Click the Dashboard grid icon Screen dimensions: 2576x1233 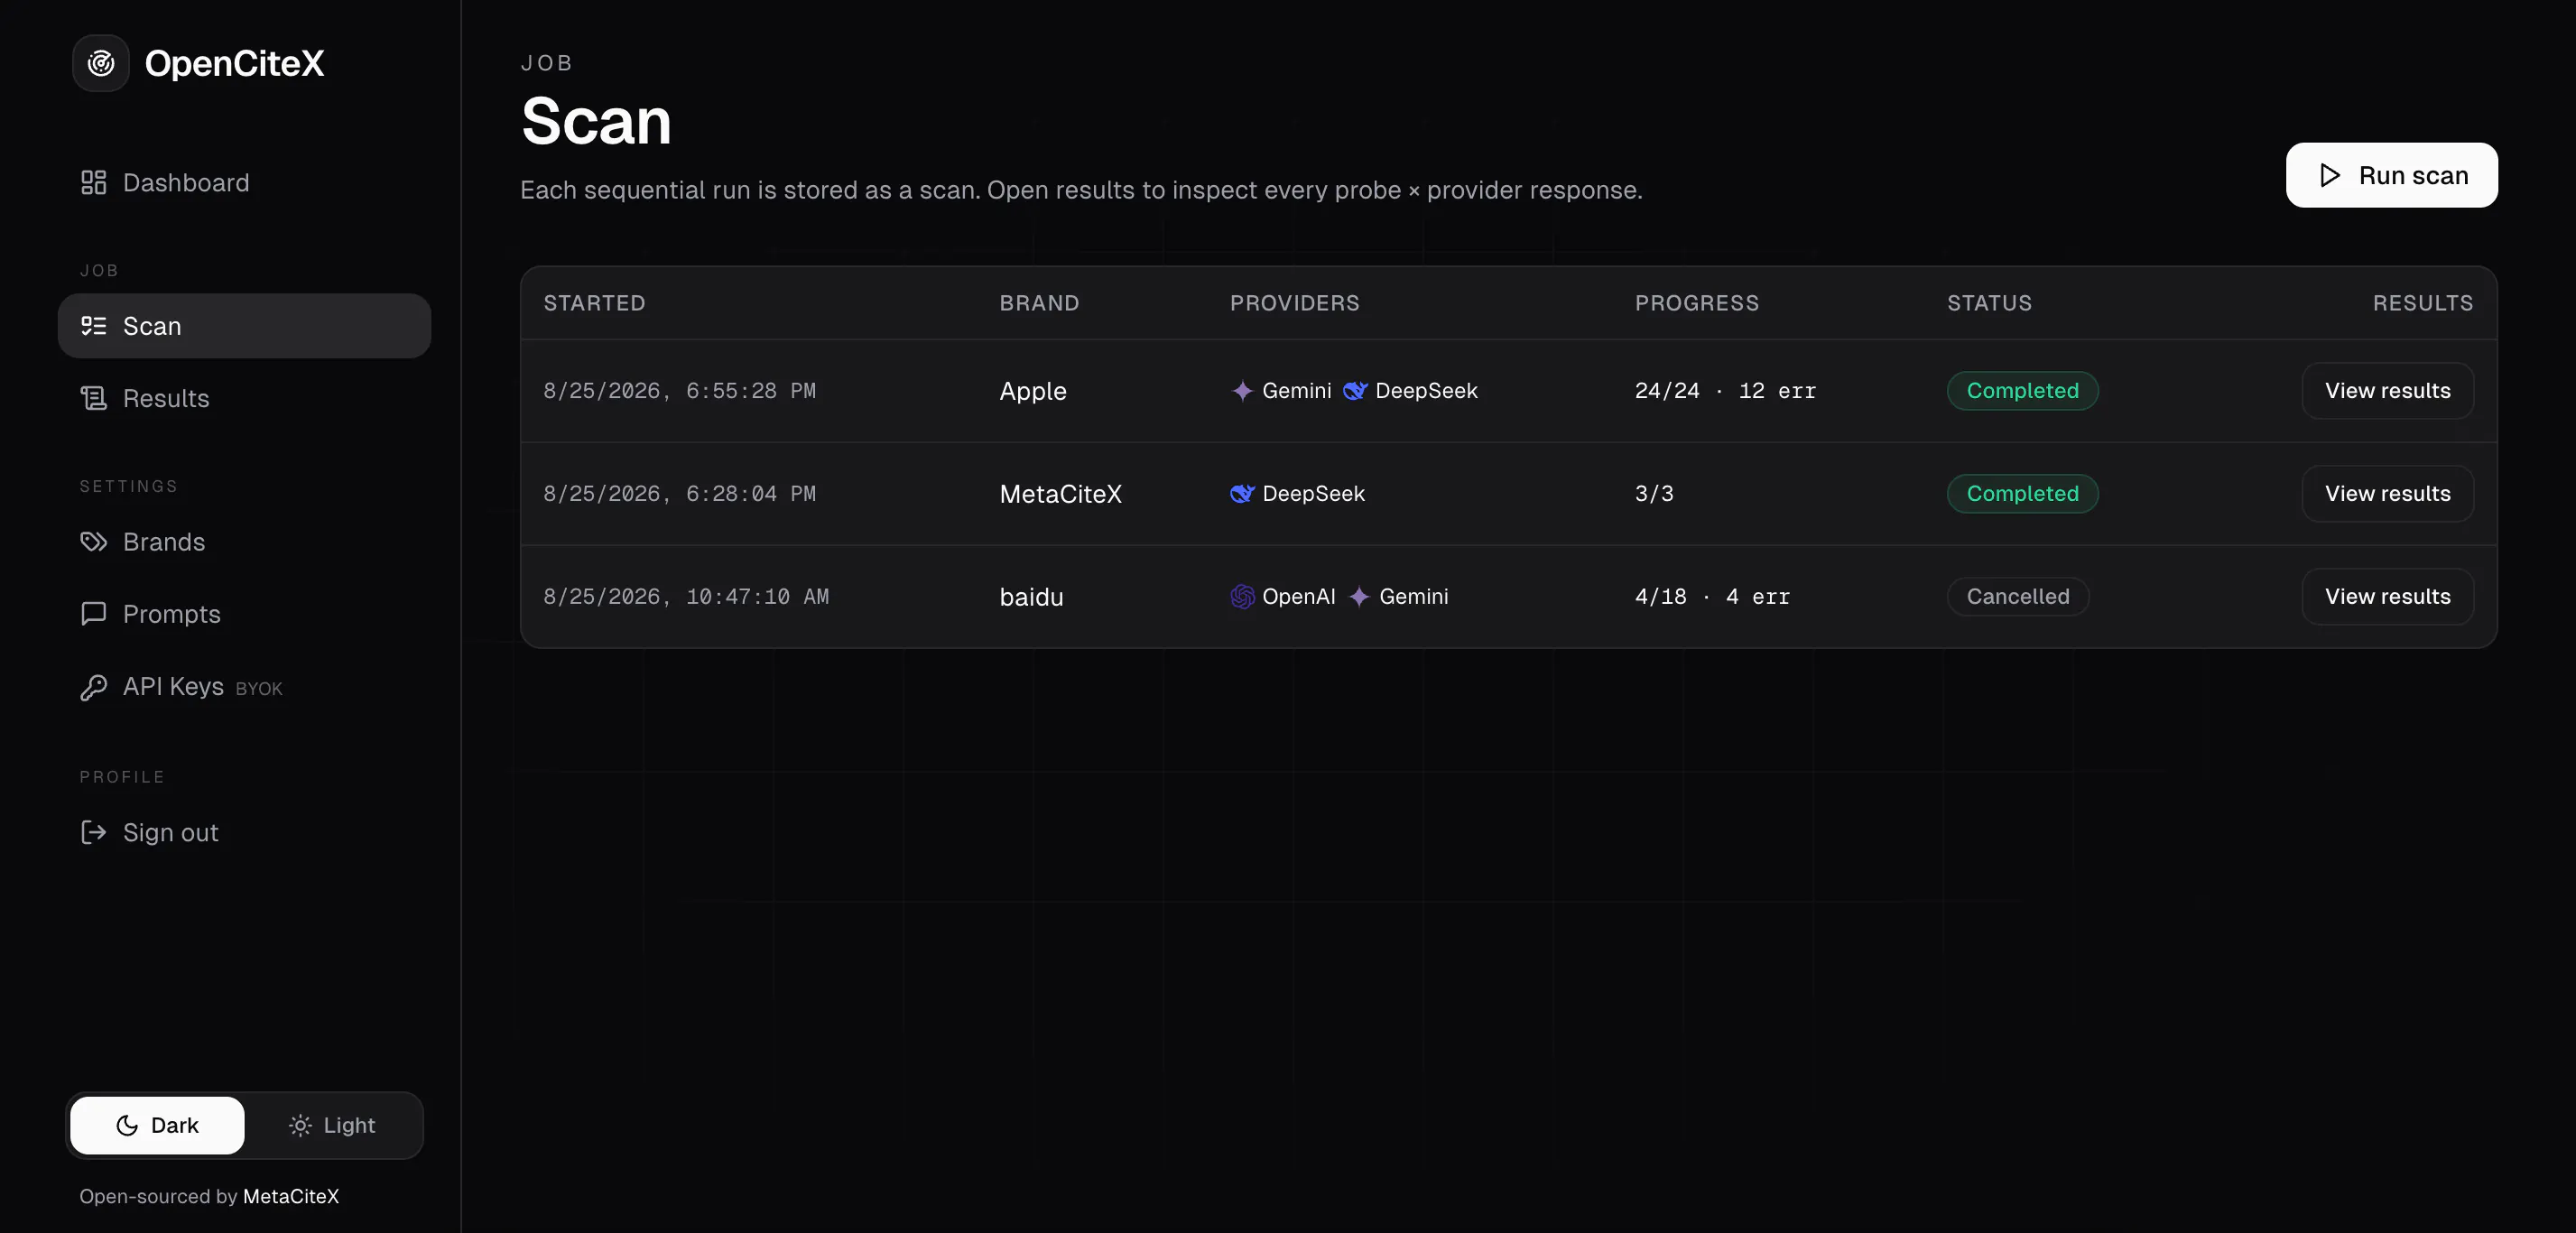pos(93,183)
